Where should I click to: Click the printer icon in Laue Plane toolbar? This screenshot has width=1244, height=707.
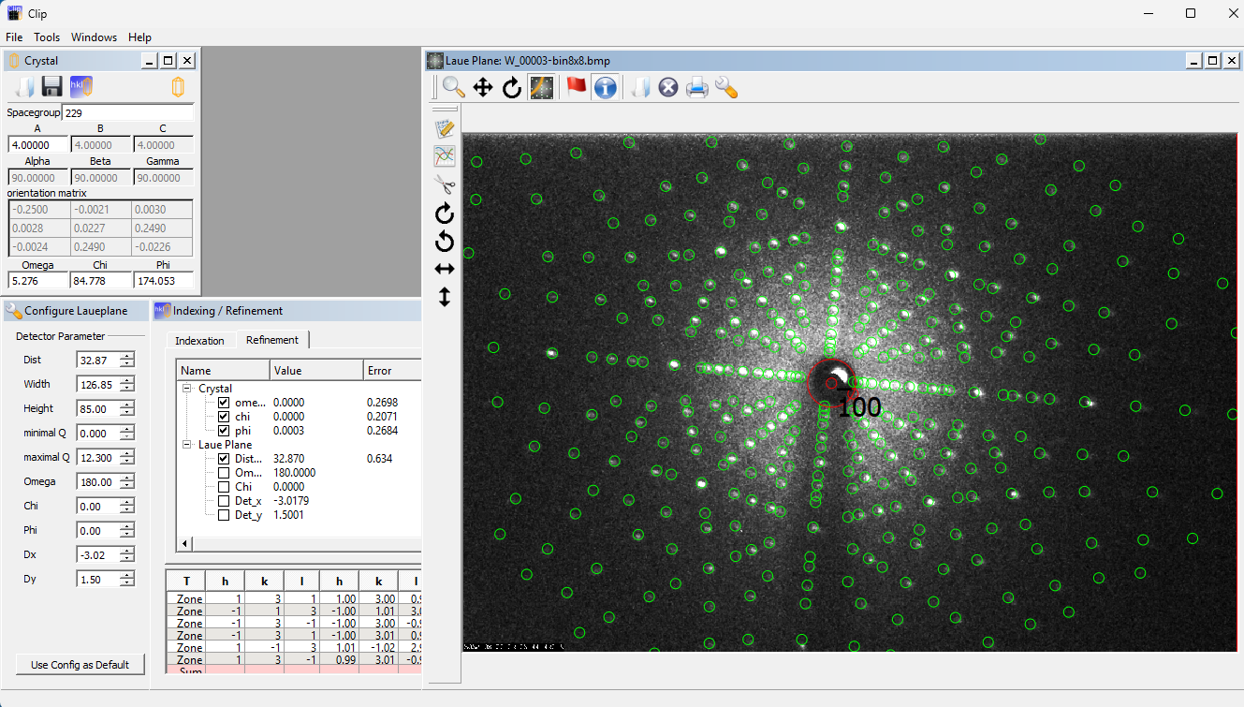point(696,87)
